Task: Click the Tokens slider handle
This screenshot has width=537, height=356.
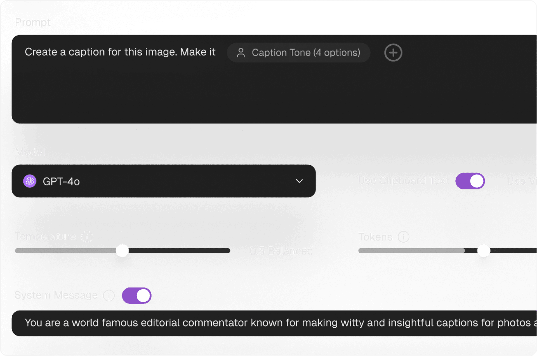Action: [x=484, y=250]
